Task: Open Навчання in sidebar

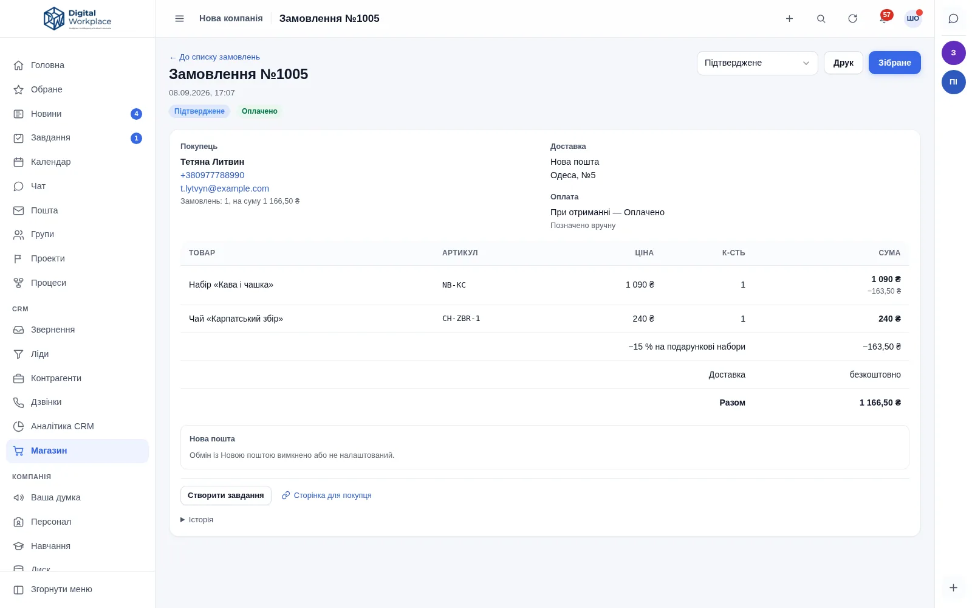Action: 77,546
